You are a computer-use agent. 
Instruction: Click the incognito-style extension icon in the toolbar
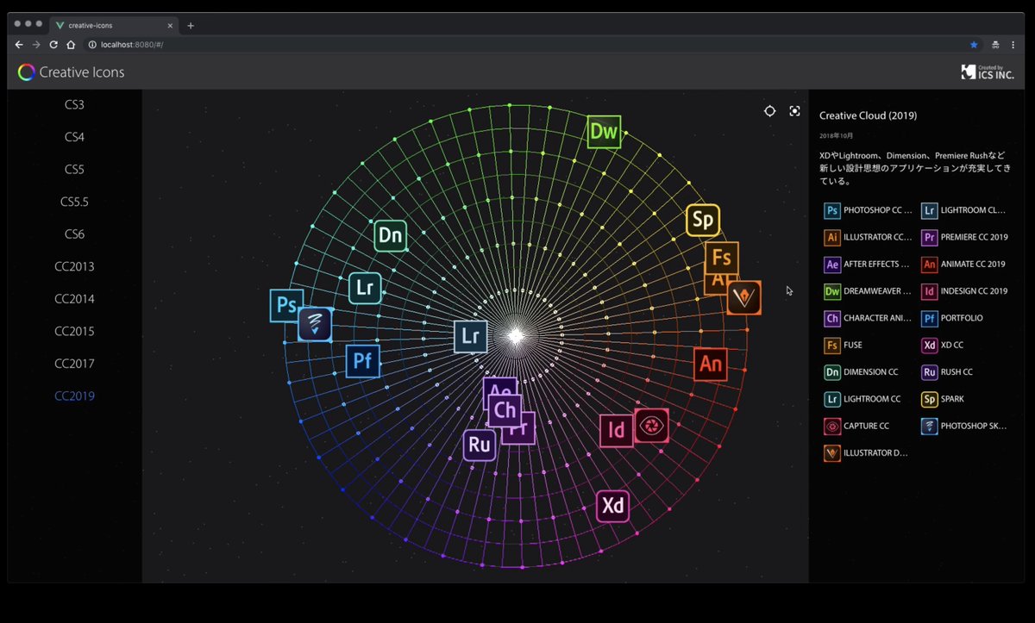click(995, 45)
